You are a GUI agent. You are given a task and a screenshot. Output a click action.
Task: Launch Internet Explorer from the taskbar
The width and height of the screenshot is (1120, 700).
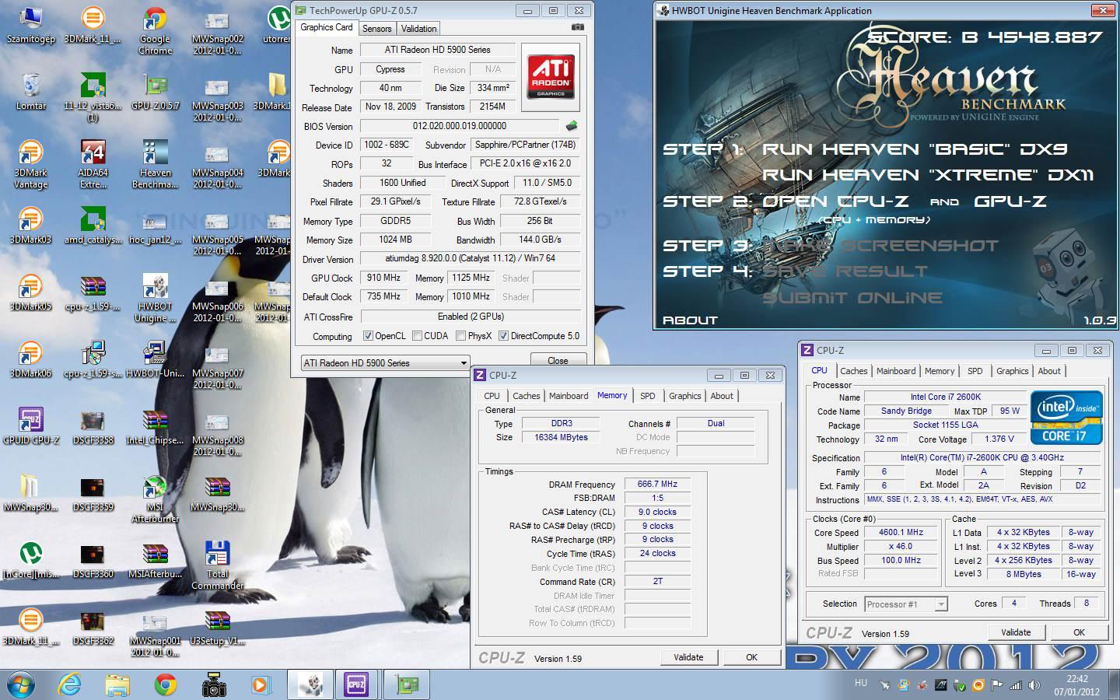70,684
